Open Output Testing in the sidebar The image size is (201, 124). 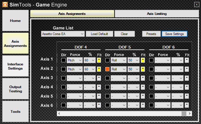click(x=15, y=89)
